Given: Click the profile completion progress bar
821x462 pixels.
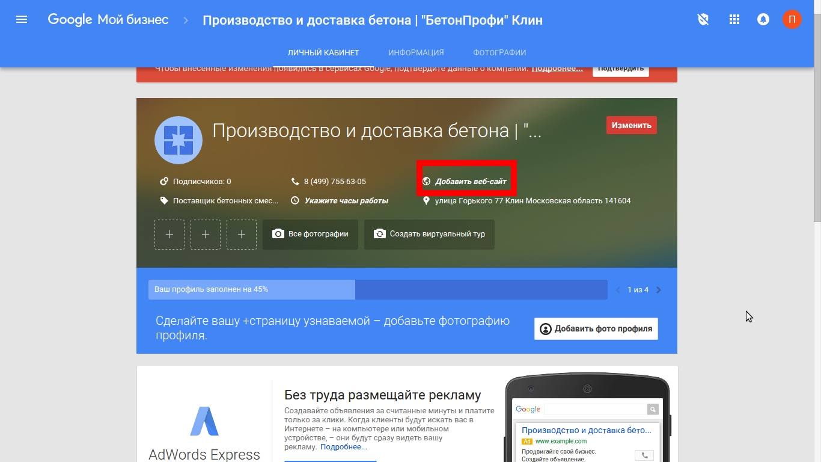Looking at the screenshot, I should click(378, 289).
